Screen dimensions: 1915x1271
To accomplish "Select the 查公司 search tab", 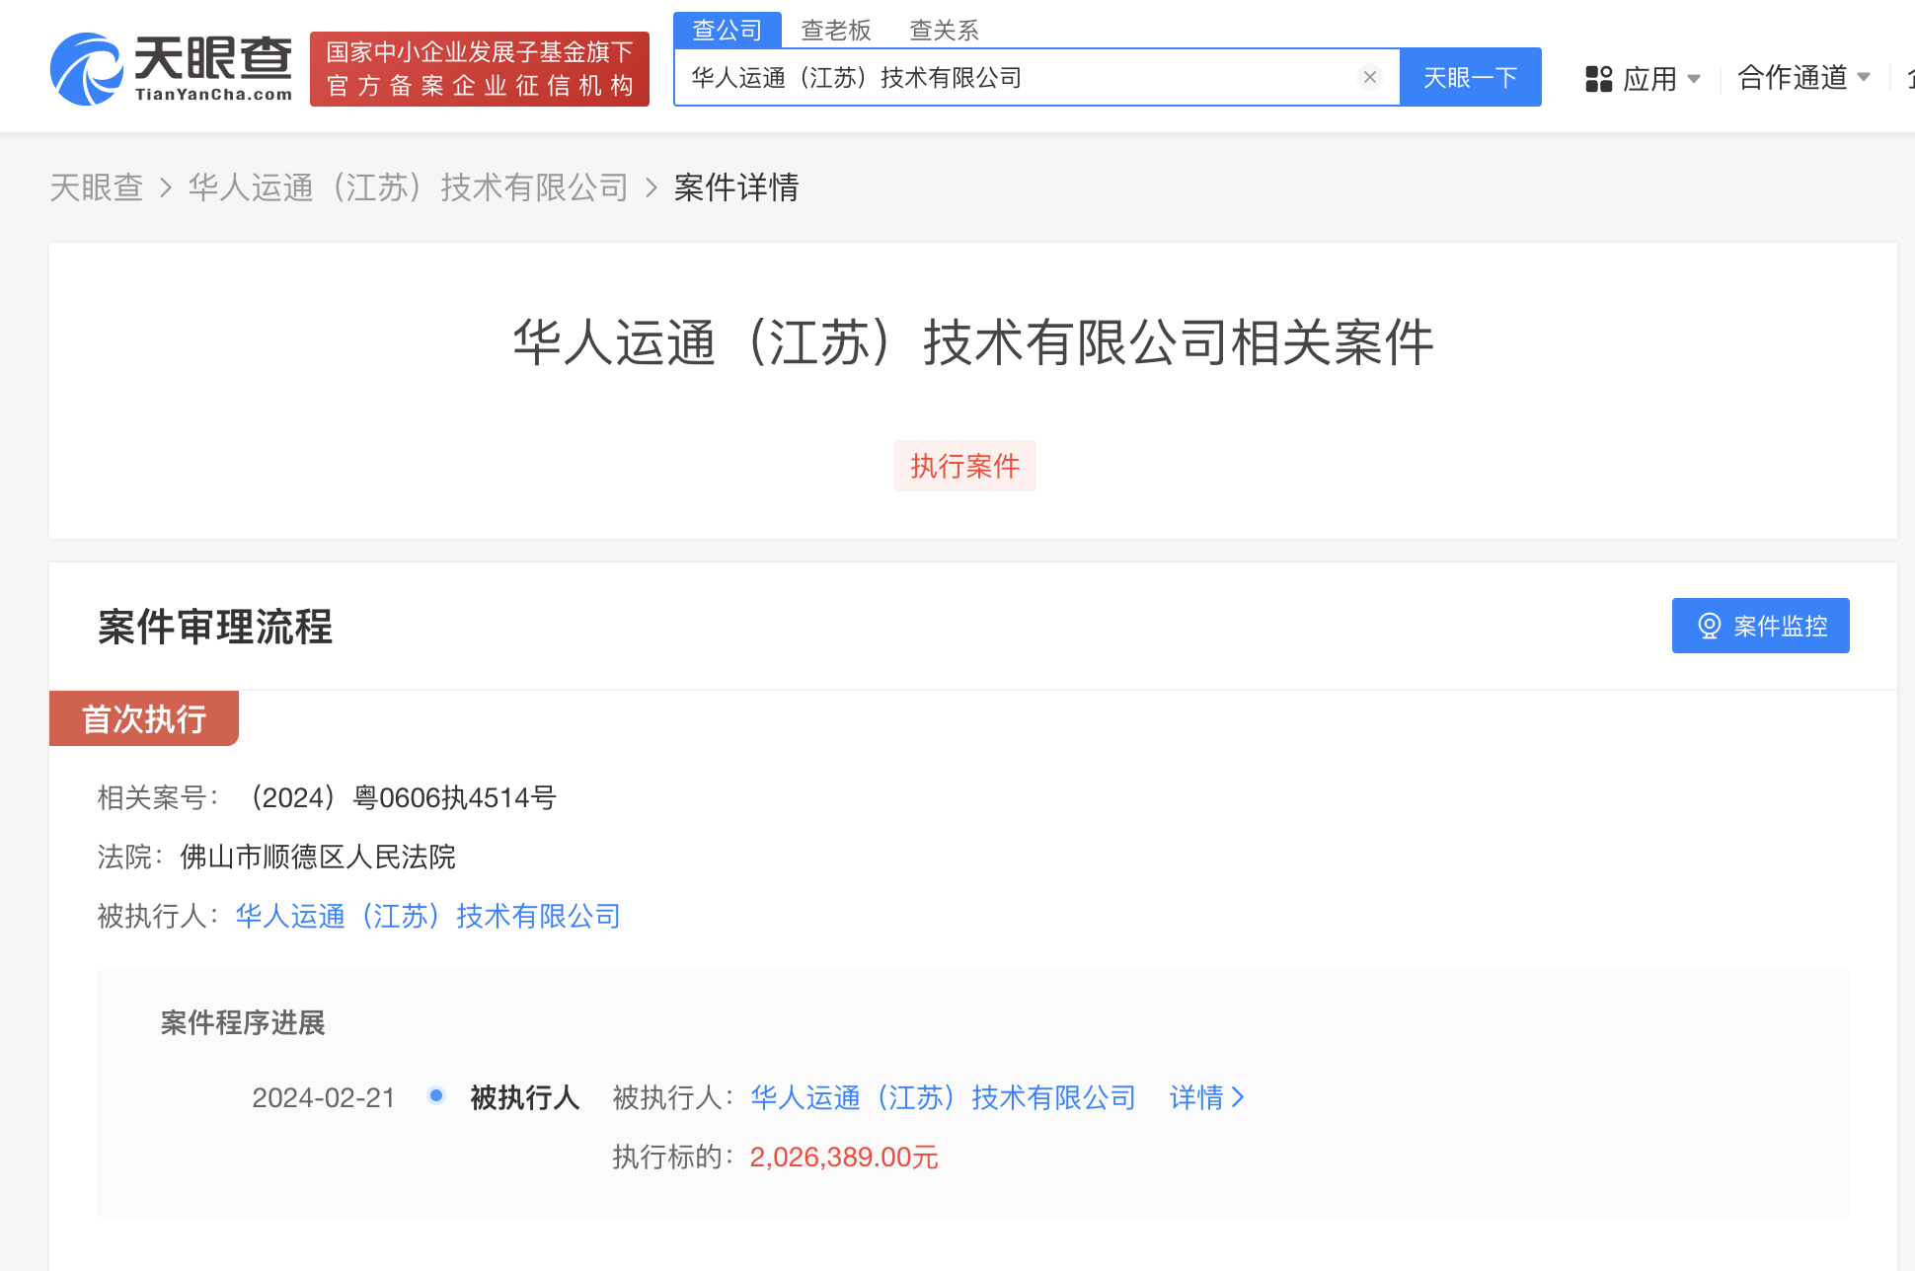I will pos(728,30).
